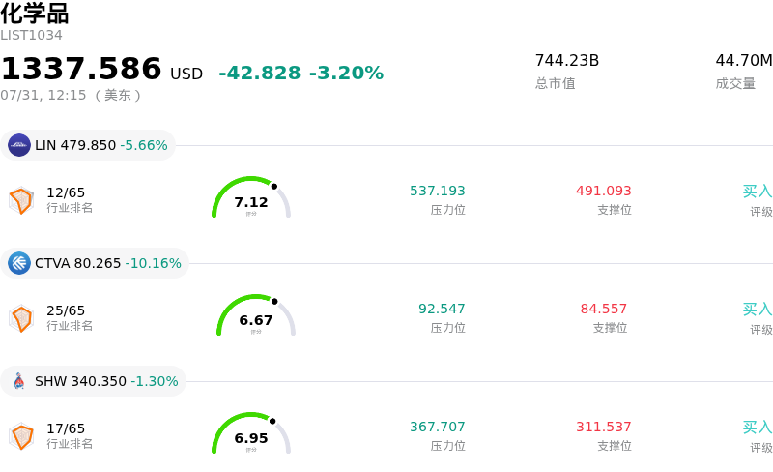Open SHW's orange radar chart icon
Image resolution: width=773 pixels, height=472 pixels.
click(x=21, y=436)
